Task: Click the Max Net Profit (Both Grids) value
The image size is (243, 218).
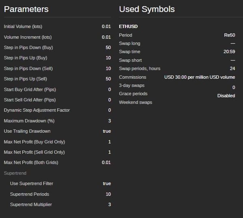Action: [x=106, y=162]
